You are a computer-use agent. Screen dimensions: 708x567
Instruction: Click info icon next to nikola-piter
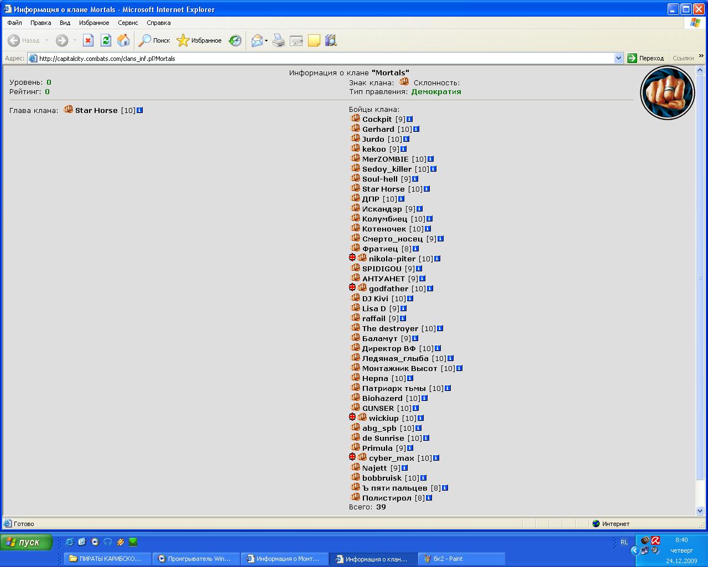[x=438, y=259]
